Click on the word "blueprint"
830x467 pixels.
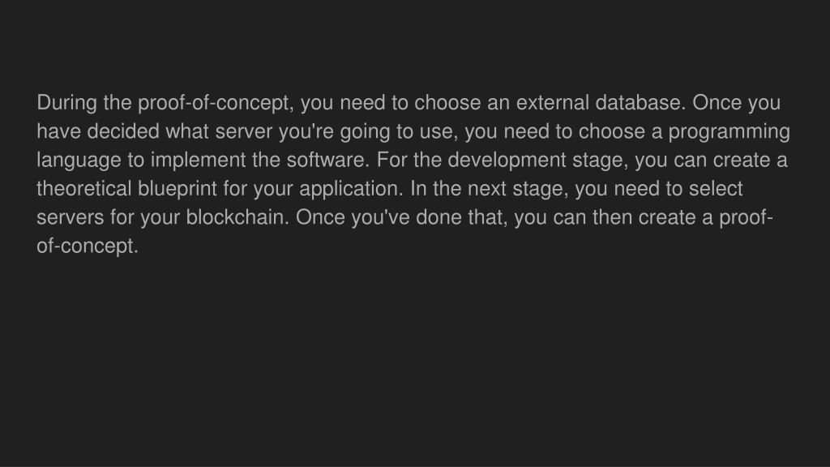tap(178, 190)
